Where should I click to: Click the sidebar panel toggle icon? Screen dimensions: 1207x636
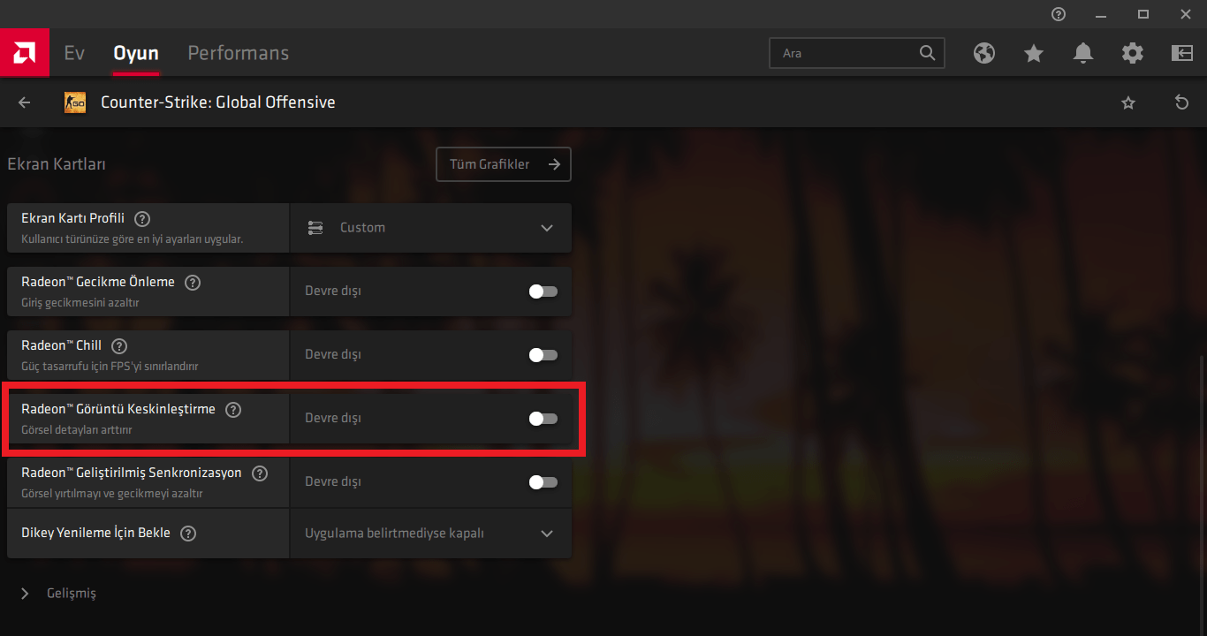click(x=1182, y=53)
